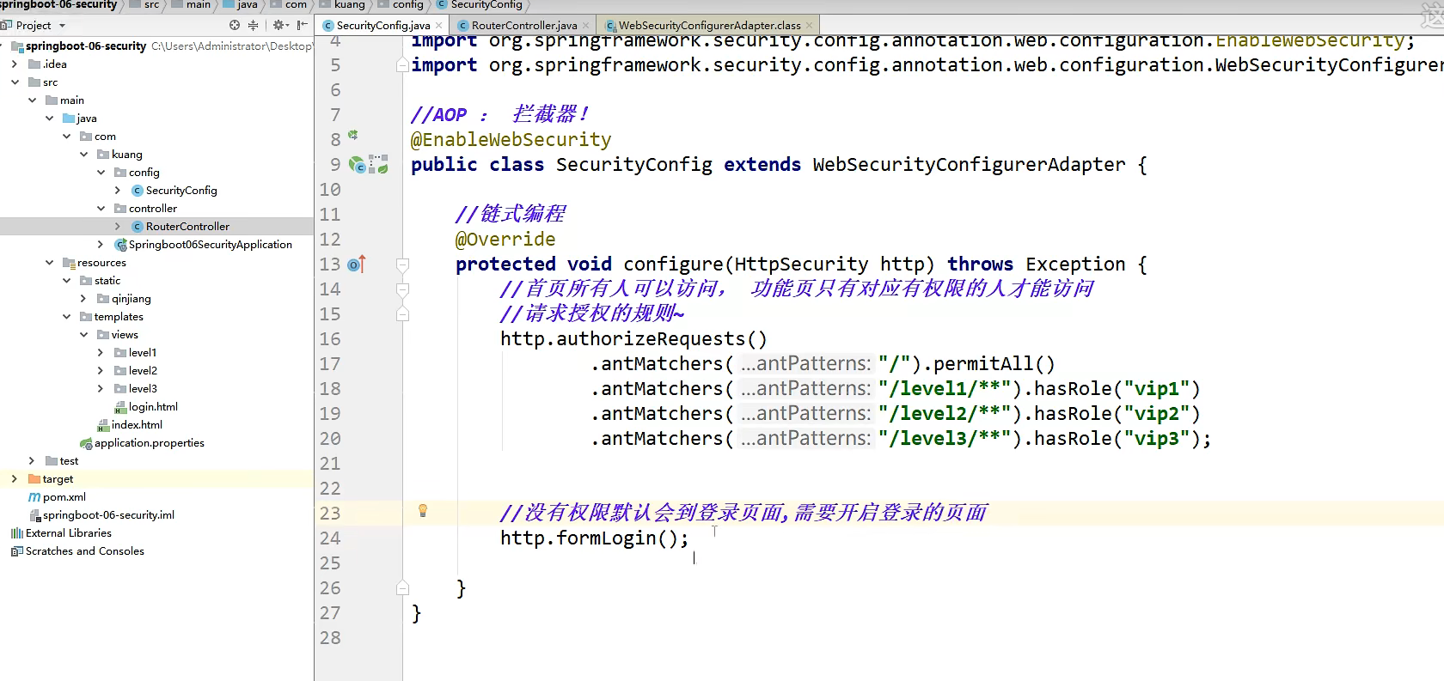This screenshot has width=1444, height=681.
Task: Hide the Project tool window
Action: click(x=303, y=26)
